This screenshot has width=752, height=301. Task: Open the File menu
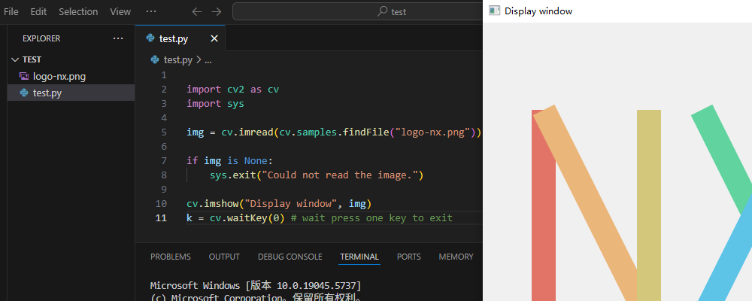coord(11,11)
